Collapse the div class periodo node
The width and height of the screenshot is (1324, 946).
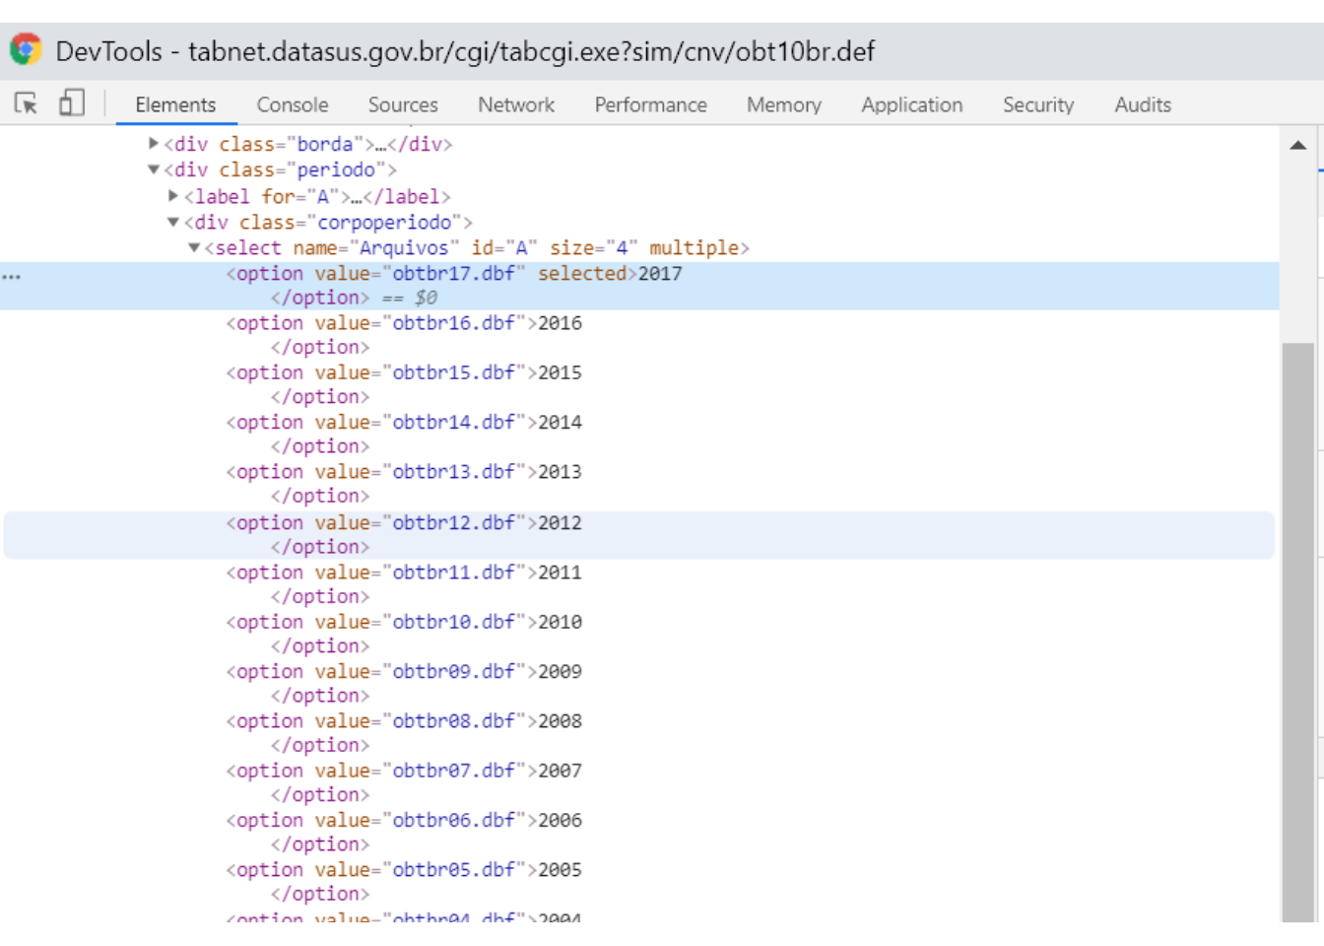tap(154, 169)
